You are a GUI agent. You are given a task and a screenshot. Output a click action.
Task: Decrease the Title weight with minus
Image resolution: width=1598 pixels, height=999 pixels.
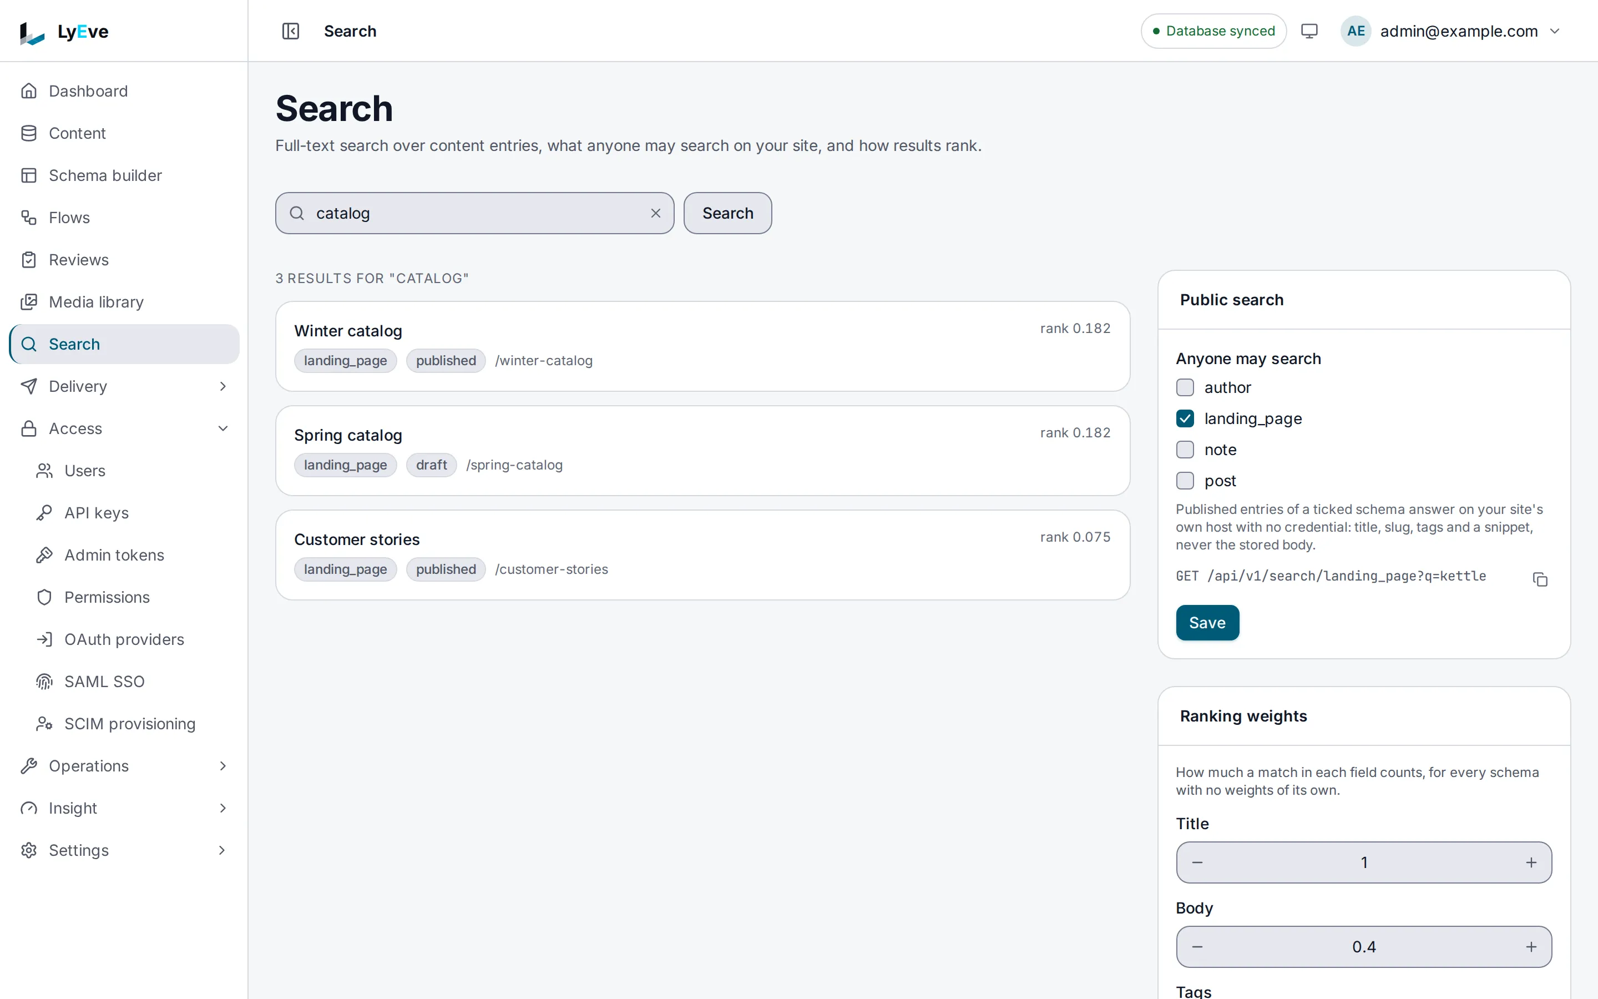point(1197,862)
